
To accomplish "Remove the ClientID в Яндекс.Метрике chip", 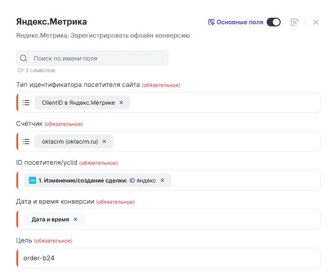I will (121, 102).
